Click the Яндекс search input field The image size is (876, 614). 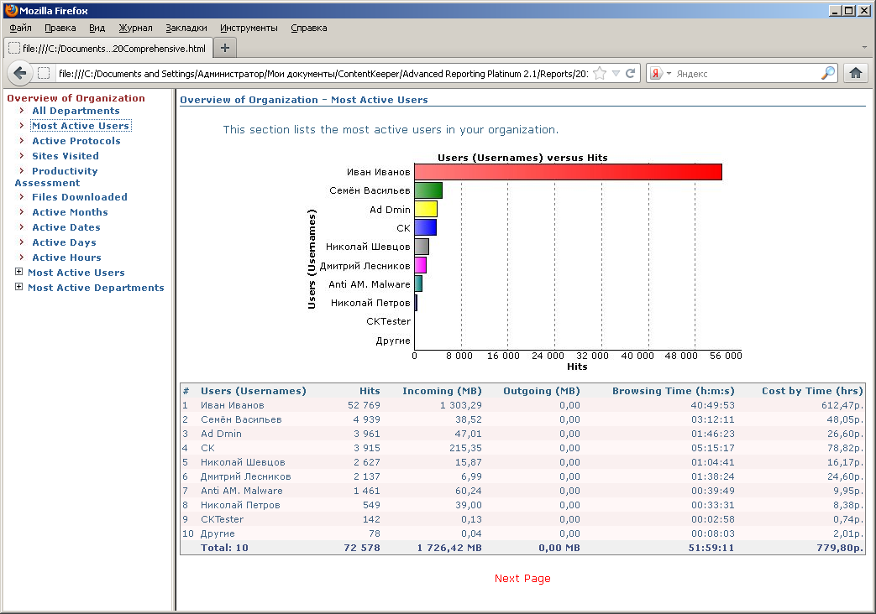click(746, 74)
